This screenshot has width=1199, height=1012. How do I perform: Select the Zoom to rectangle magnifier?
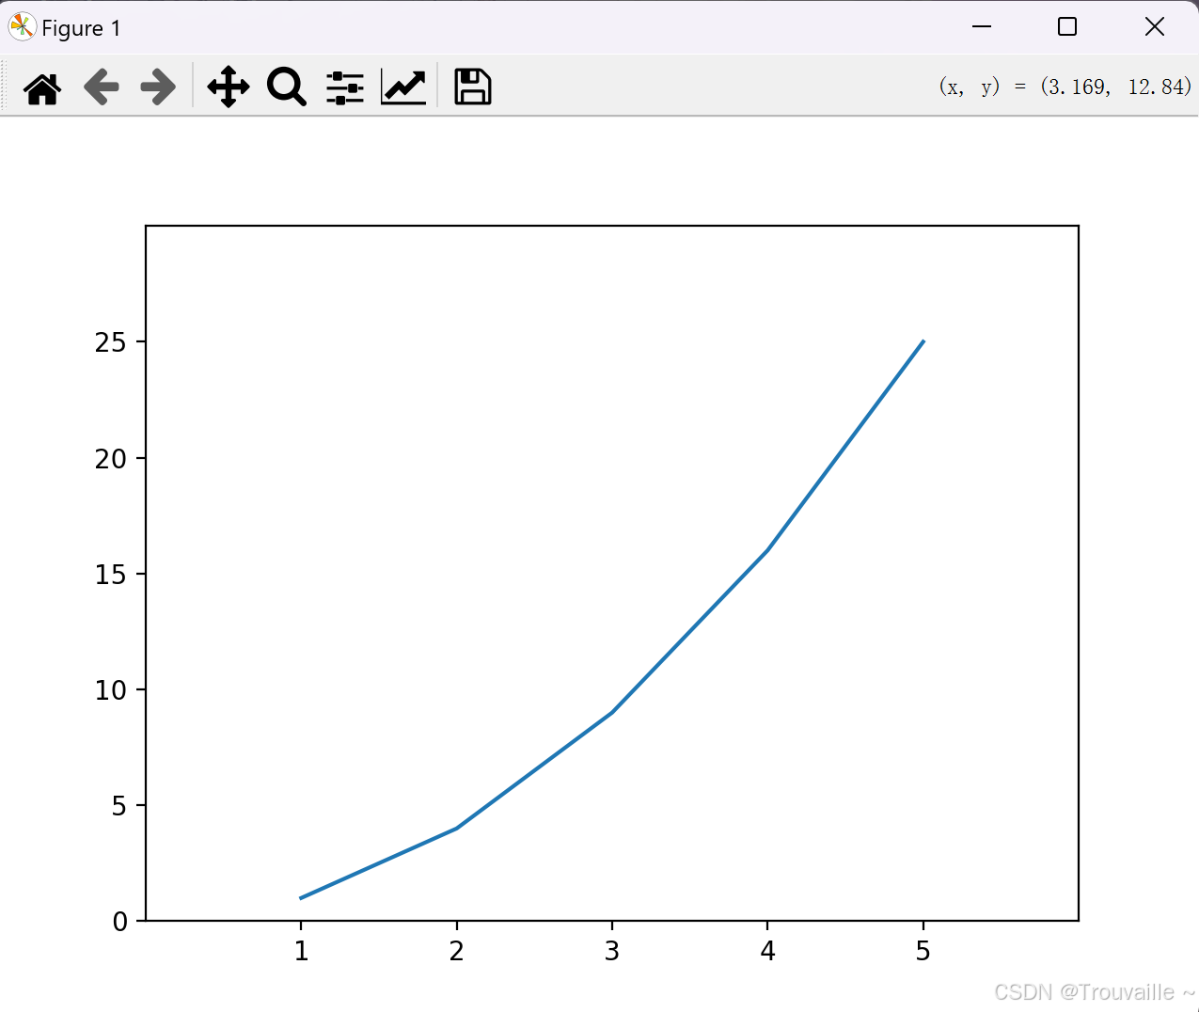pos(287,87)
